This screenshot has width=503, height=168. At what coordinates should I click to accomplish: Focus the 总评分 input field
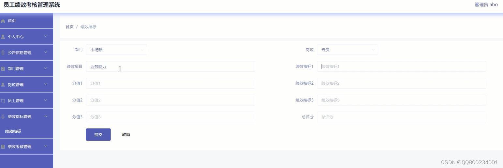tap(402, 117)
